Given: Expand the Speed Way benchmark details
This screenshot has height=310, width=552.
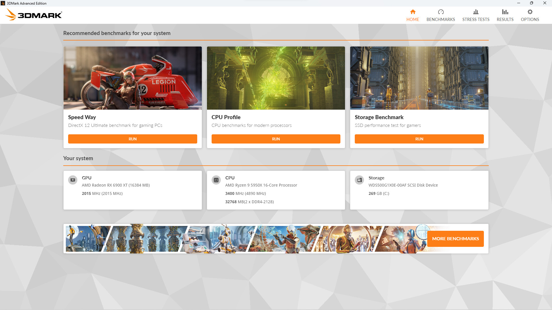Looking at the screenshot, I should point(82,117).
